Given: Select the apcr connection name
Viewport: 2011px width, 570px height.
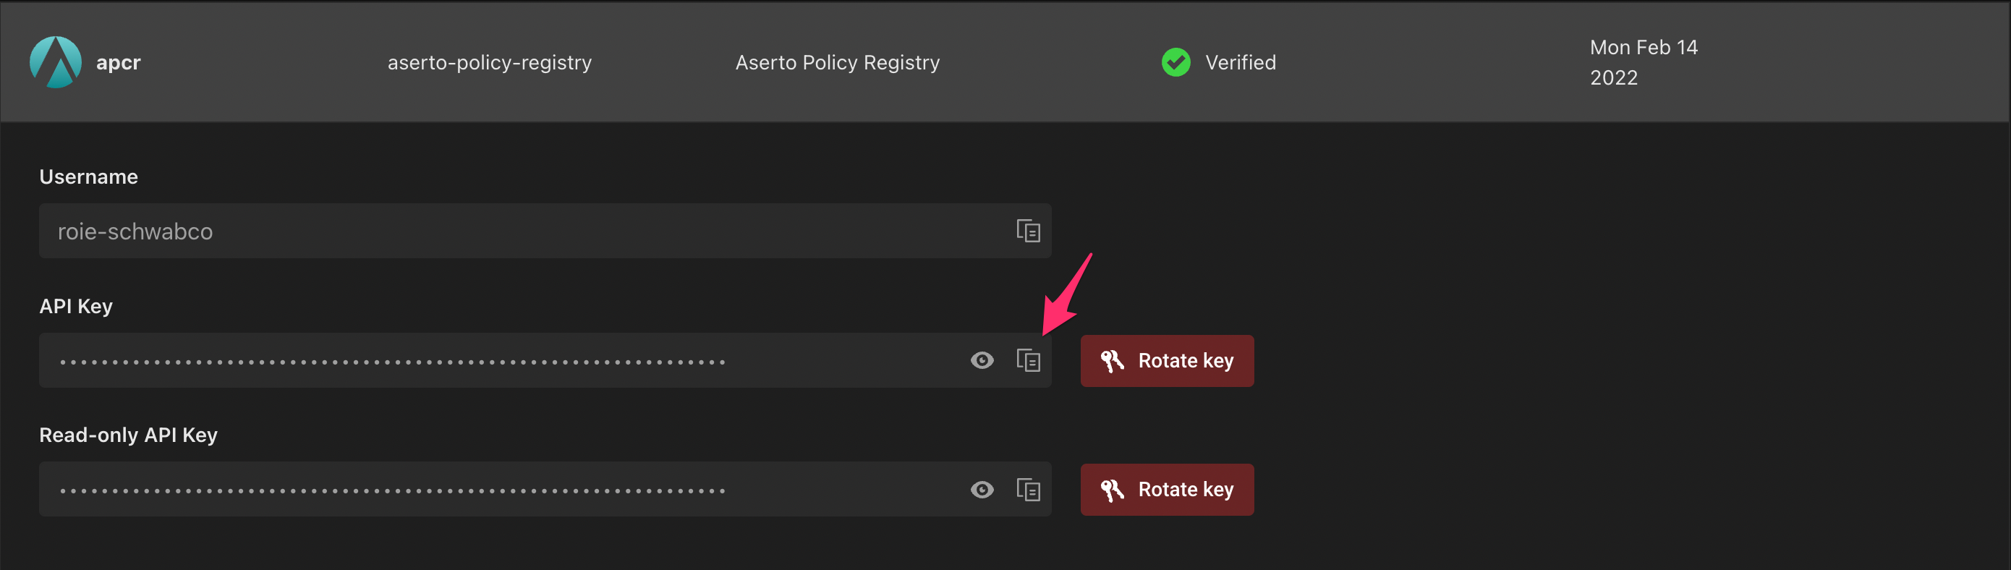Looking at the screenshot, I should 119,62.
